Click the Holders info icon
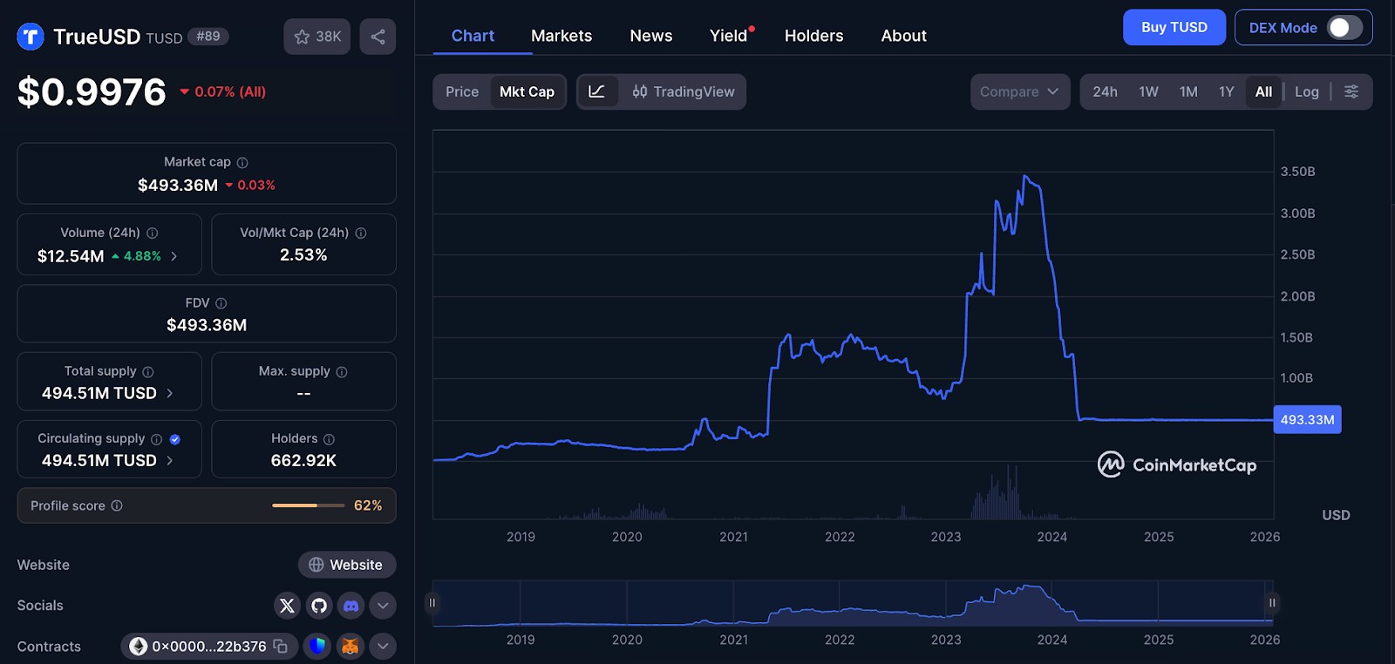This screenshot has height=664, width=1395. (329, 439)
